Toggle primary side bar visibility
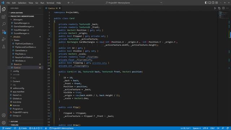 [206, 3]
